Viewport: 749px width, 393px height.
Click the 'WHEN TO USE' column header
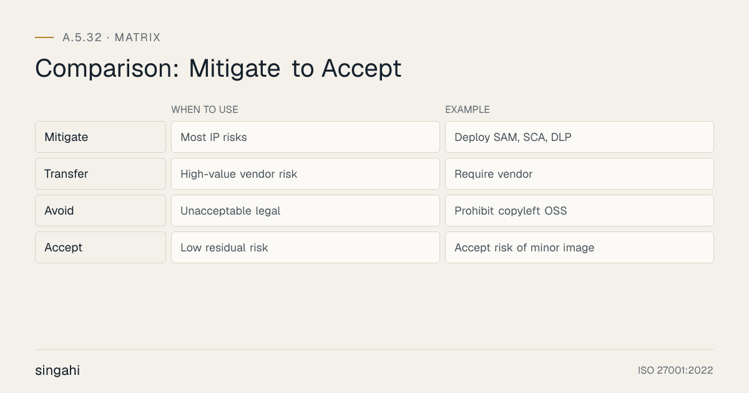[205, 110]
